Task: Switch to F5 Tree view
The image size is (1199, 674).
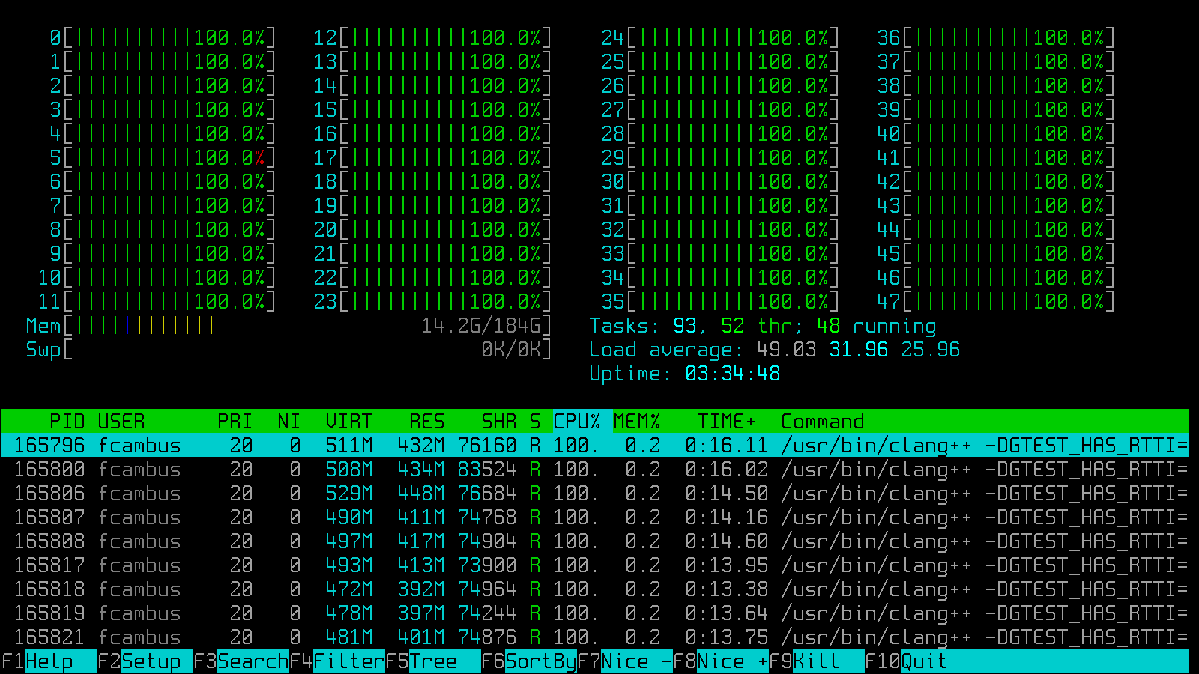Action: tap(433, 661)
